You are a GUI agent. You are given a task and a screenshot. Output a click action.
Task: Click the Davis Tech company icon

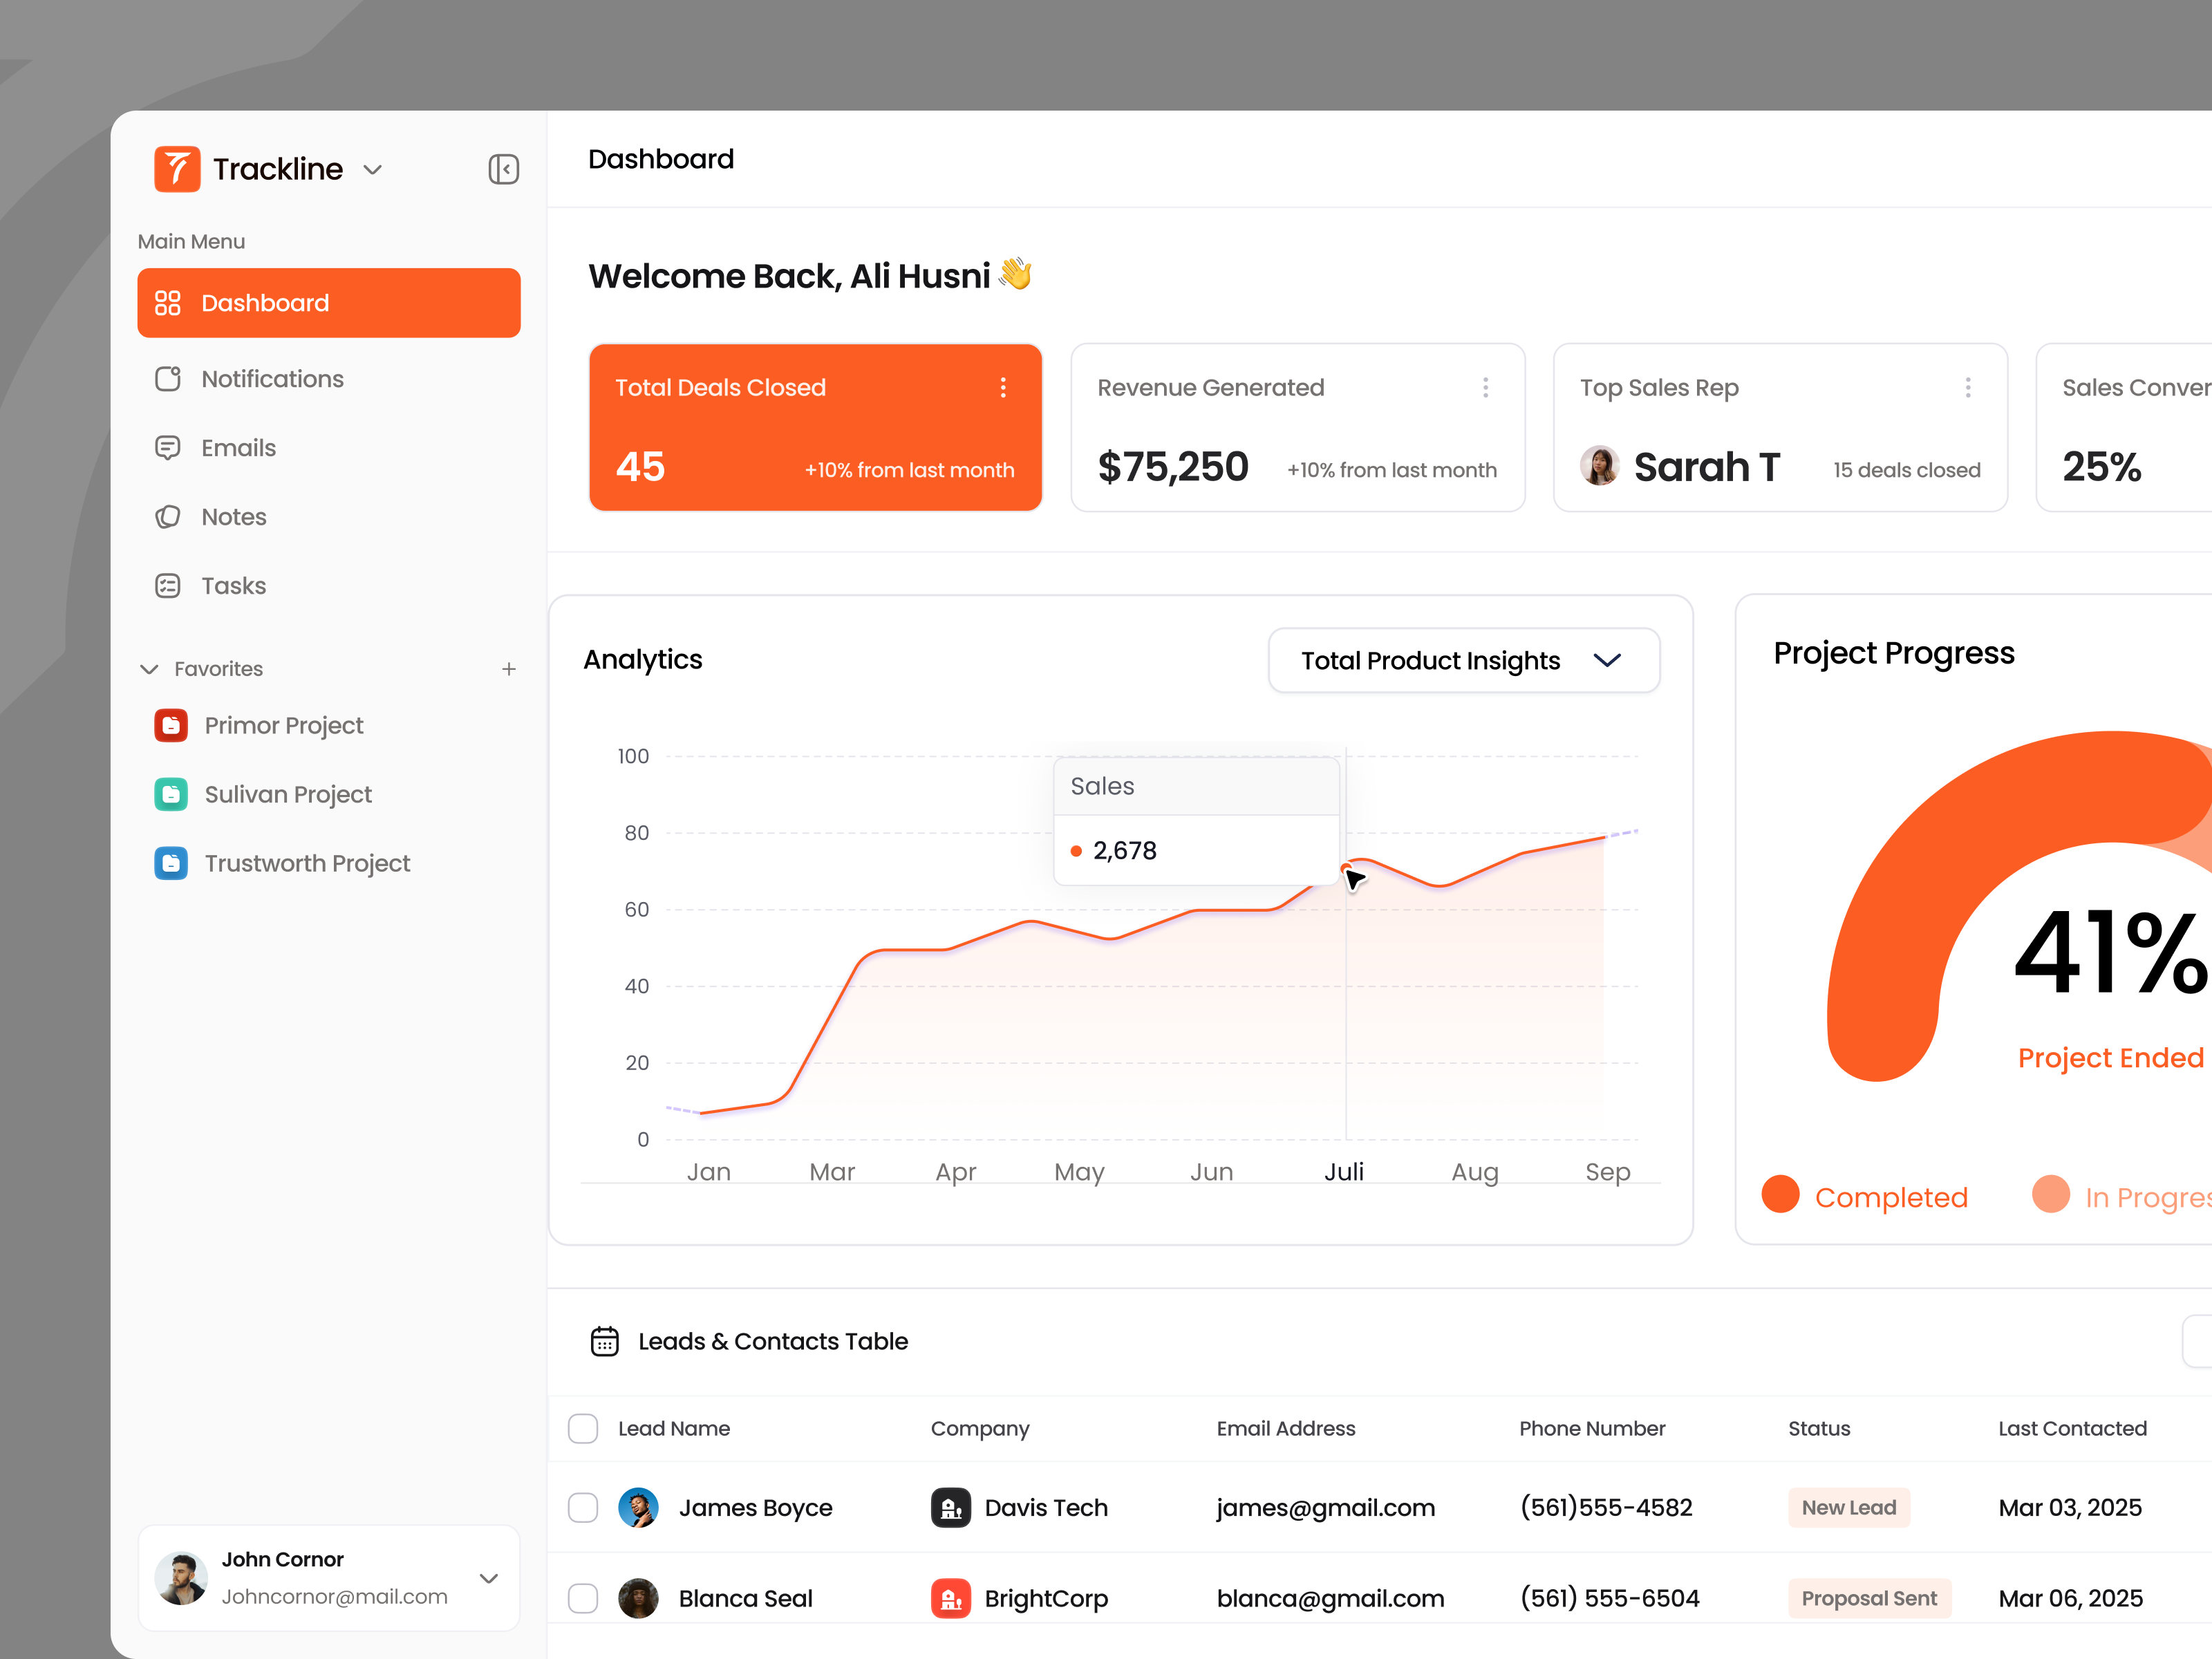click(x=951, y=1507)
